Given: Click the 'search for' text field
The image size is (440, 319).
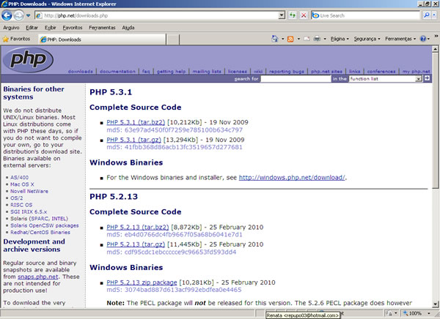Looking at the screenshot, I should pyautogui.click(x=296, y=79).
